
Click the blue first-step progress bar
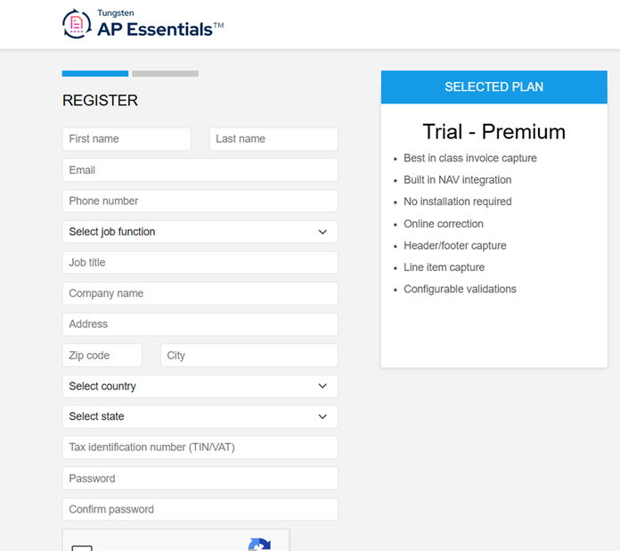(x=95, y=74)
